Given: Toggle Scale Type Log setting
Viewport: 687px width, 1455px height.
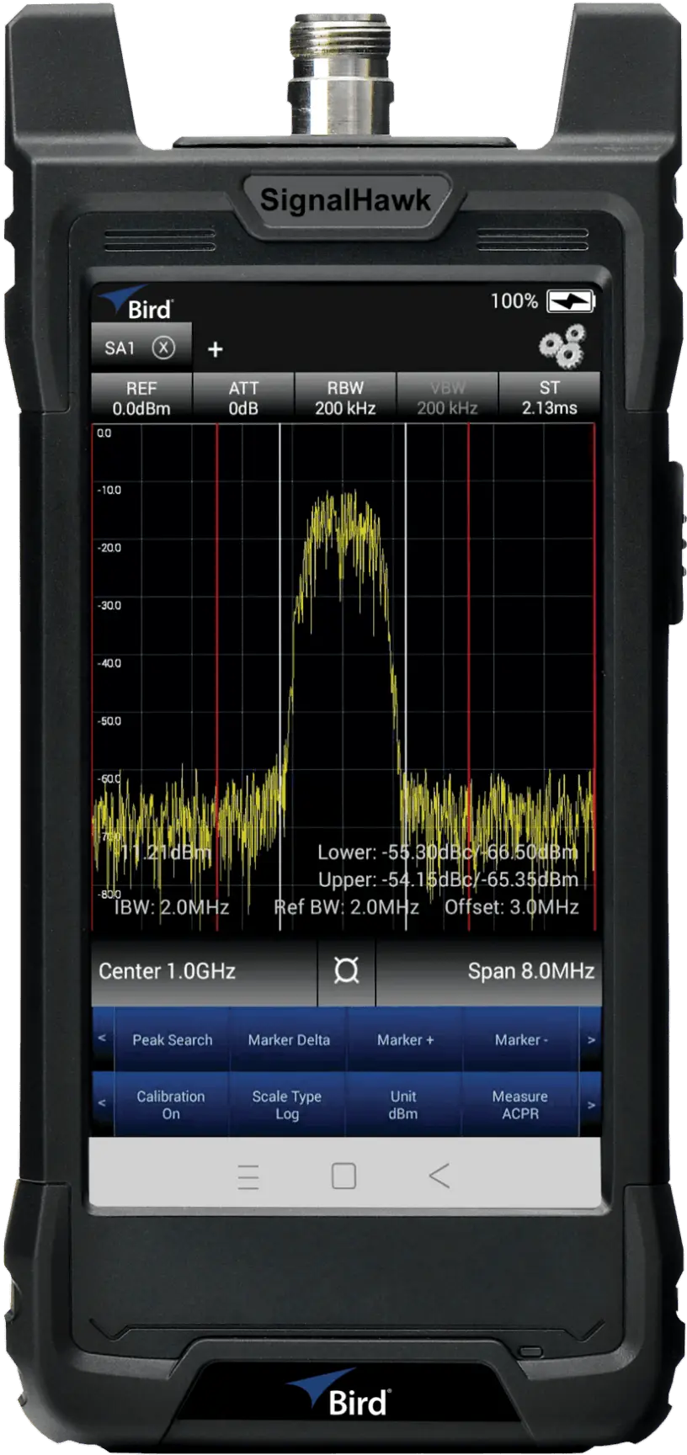Looking at the screenshot, I should [287, 1104].
